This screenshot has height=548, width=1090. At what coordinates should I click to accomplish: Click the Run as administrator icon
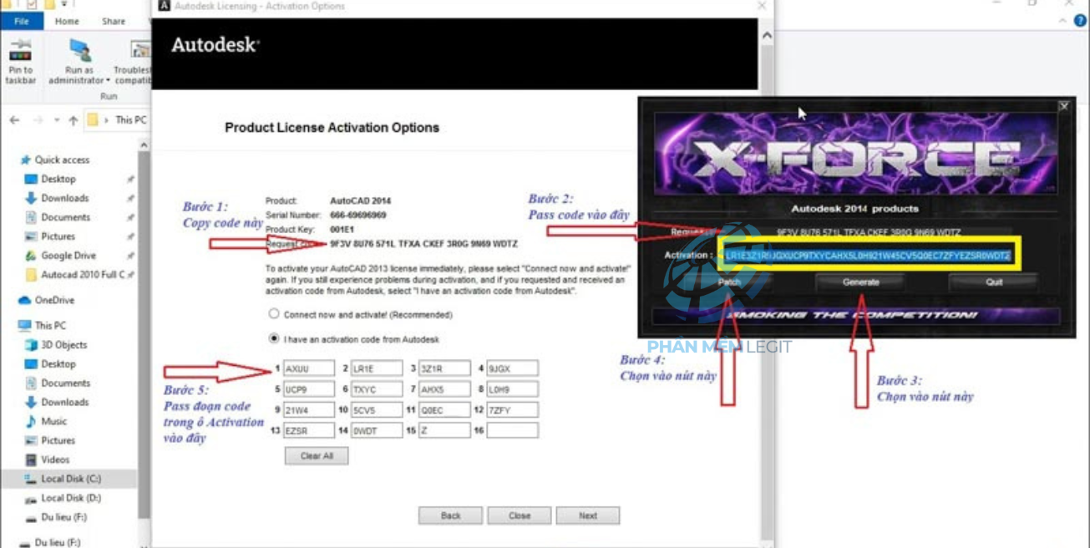[80, 50]
